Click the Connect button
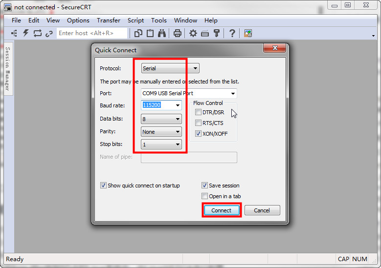 222,210
